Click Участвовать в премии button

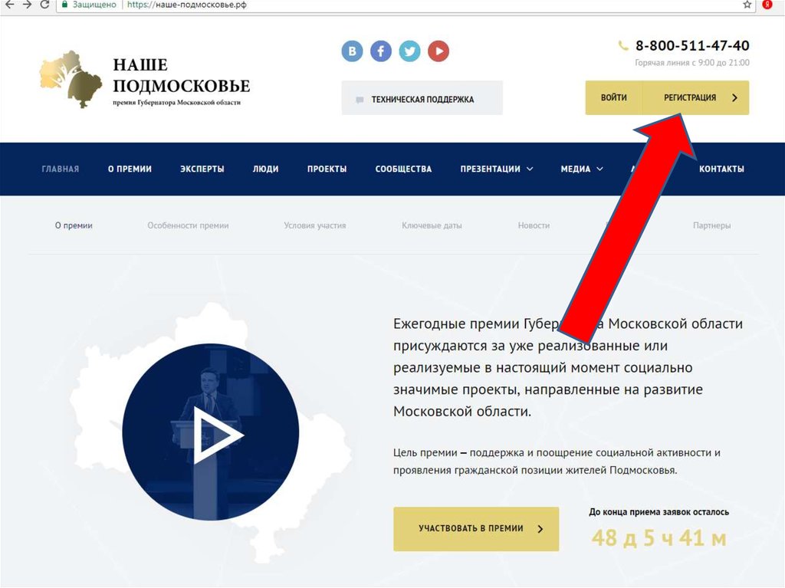click(476, 529)
